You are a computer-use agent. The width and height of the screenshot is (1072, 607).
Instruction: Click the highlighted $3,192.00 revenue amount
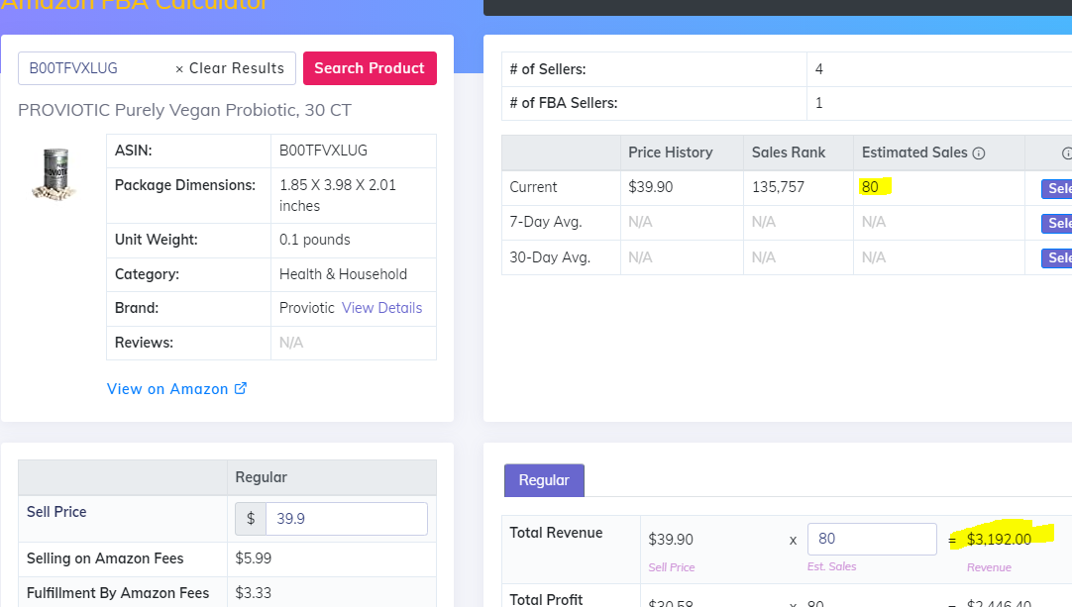(x=999, y=539)
